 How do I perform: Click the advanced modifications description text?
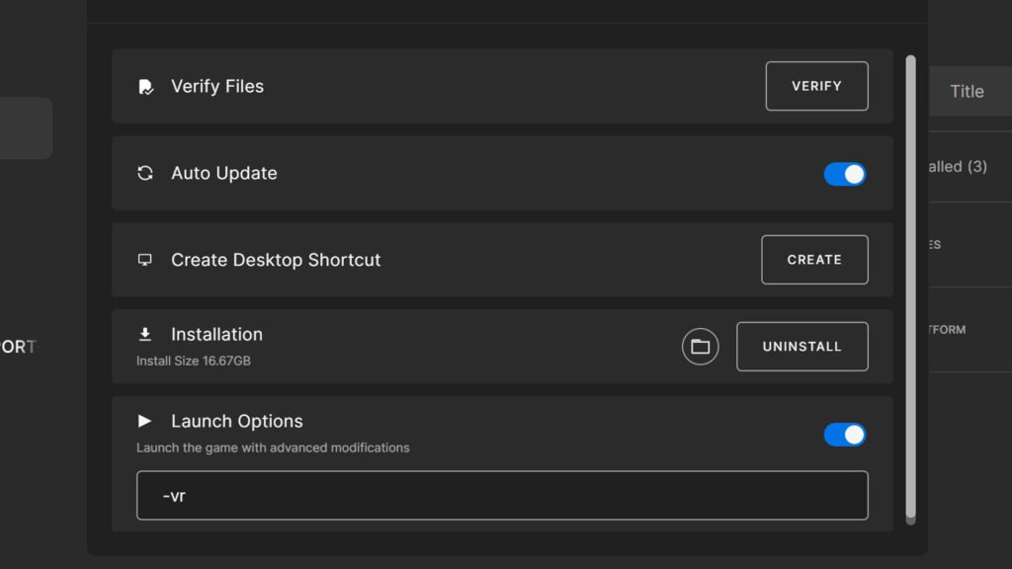[x=273, y=447]
